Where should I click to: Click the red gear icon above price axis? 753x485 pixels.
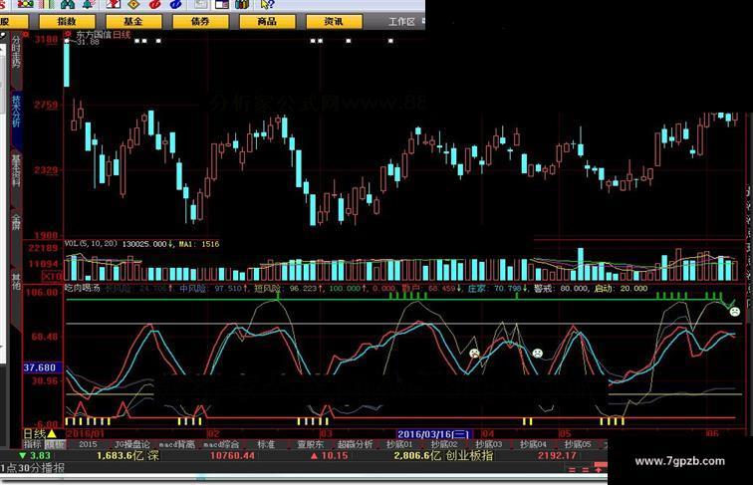pos(26,34)
